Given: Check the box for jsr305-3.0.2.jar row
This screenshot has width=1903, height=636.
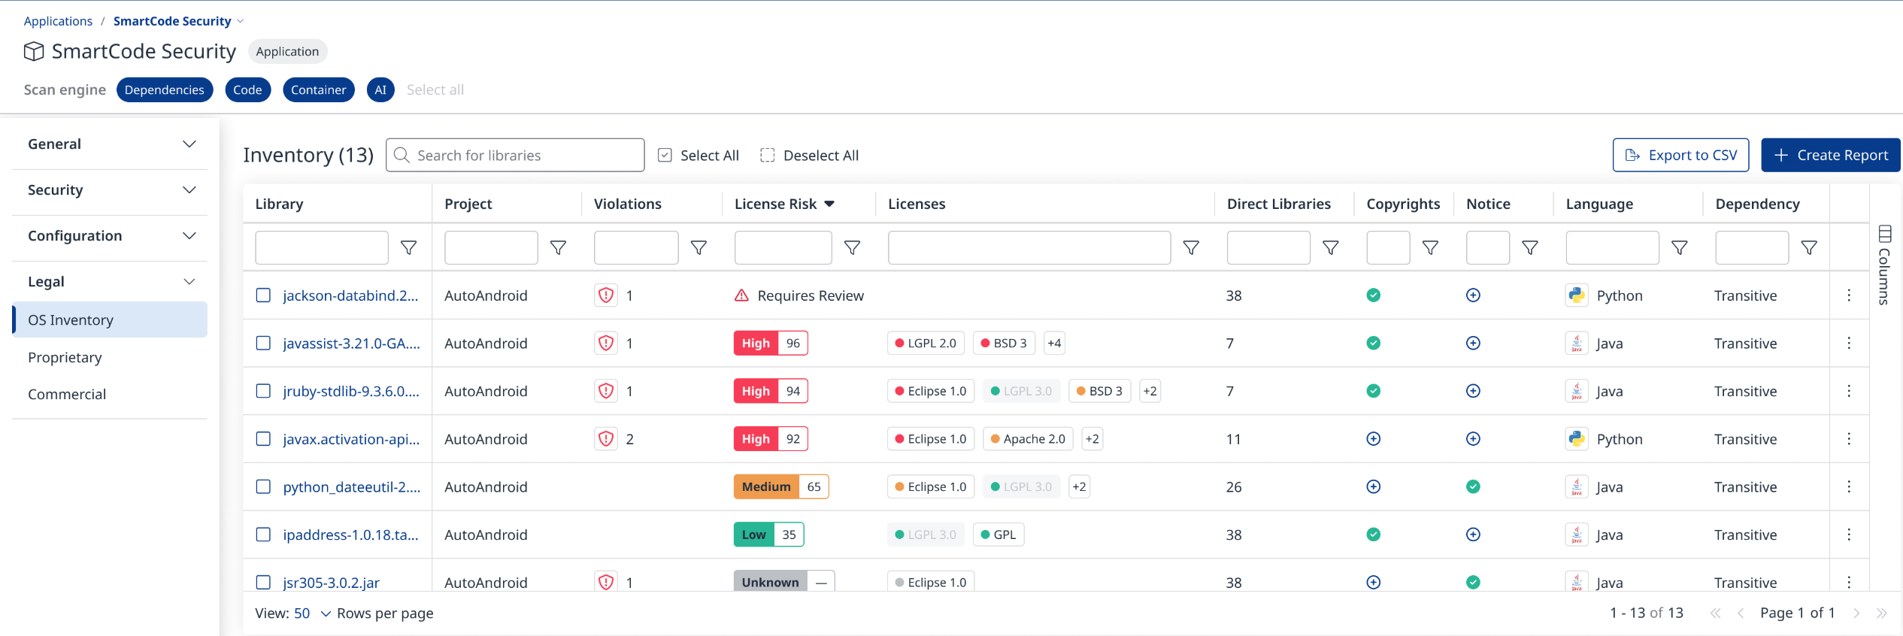Looking at the screenshot, I should click(263, 582).
